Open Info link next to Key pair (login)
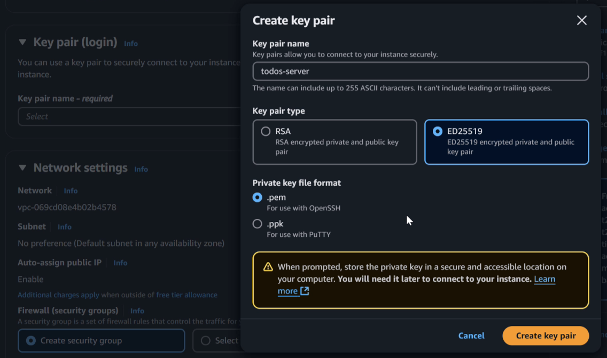Image resolution: width=607 pixels, height=358 pixels. coord(131,44)
